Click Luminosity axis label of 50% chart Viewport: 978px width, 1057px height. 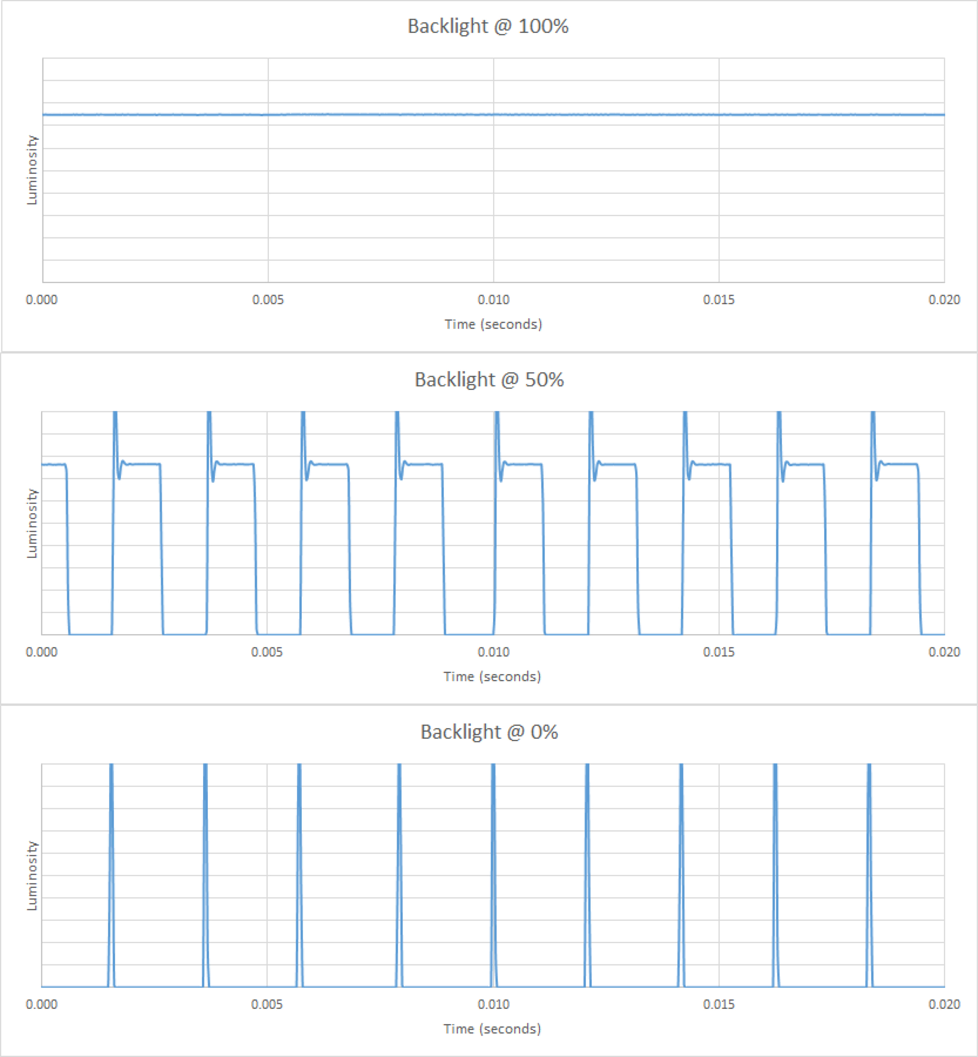[x=32, y=523]
